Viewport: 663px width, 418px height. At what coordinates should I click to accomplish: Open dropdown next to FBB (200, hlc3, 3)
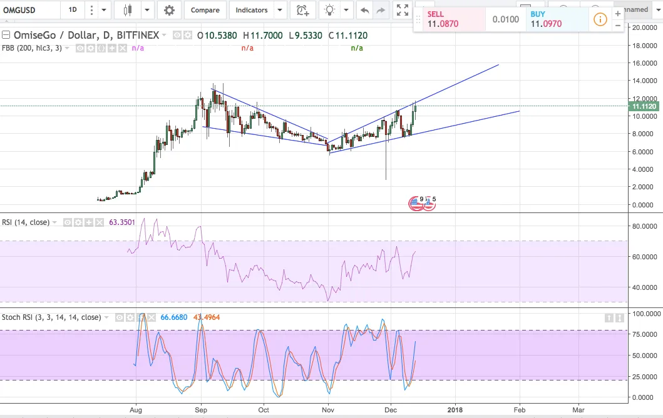[67, 49]
